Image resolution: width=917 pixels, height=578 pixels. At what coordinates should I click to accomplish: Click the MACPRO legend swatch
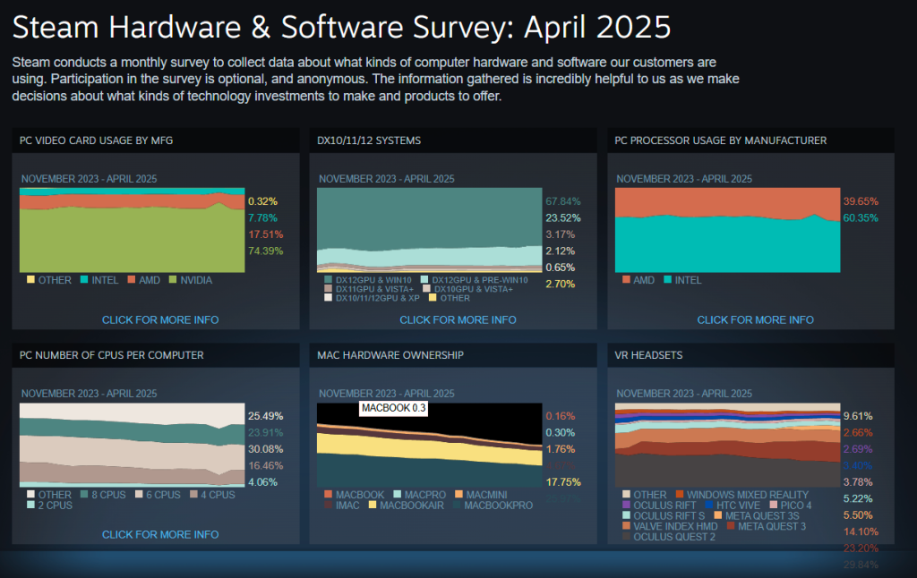point(398,494)
